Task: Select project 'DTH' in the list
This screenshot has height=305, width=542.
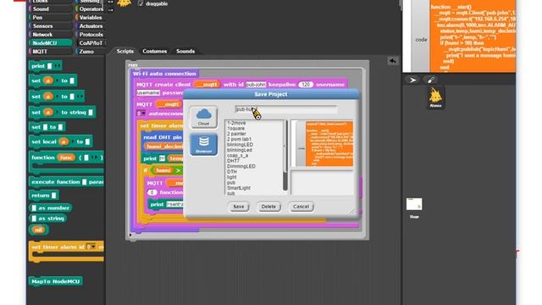Action: [x=232, y=172]
